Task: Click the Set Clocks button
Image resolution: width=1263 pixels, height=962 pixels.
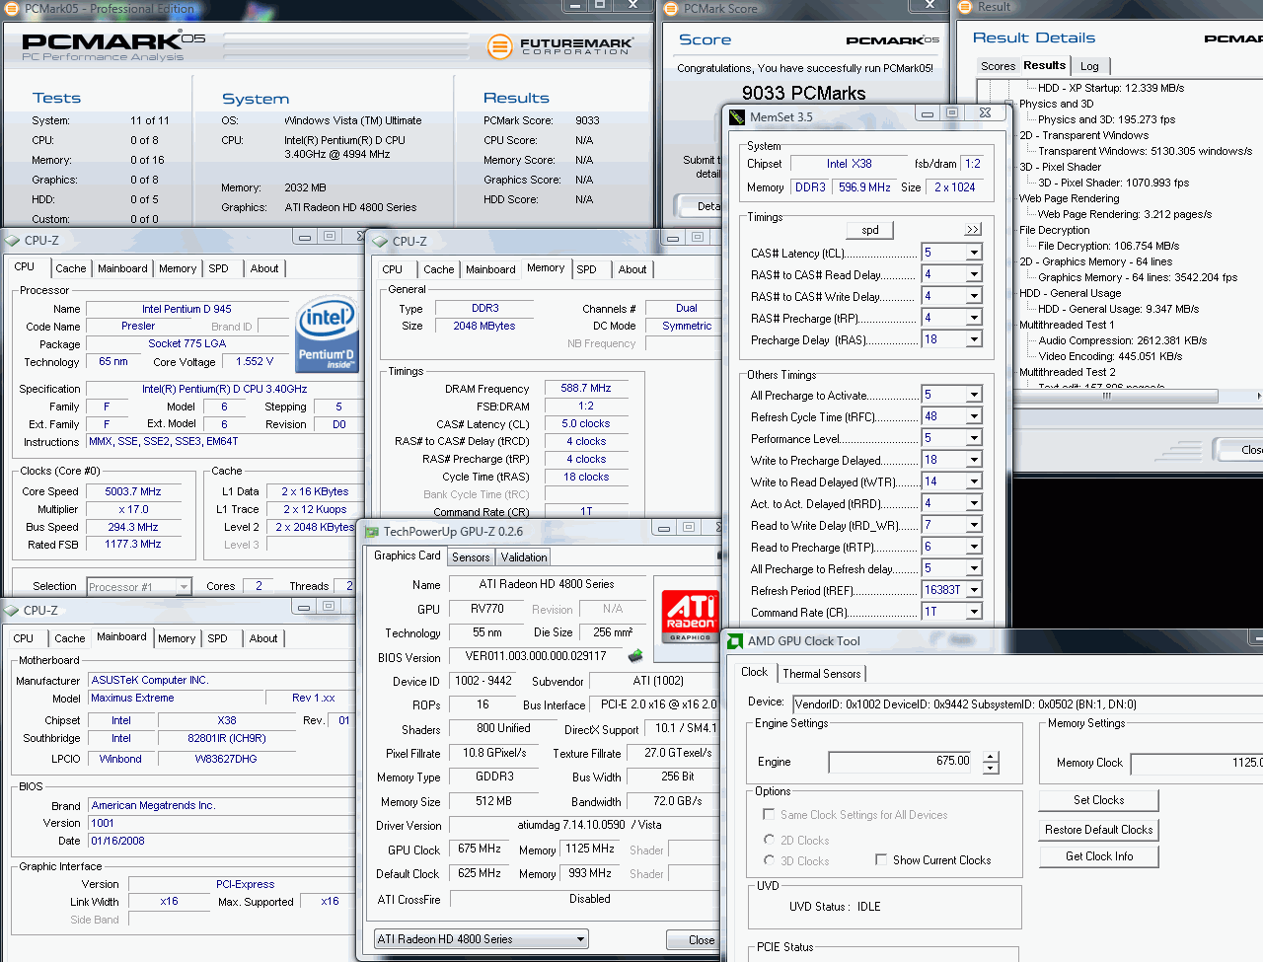Action: [x=1099, y=800]
